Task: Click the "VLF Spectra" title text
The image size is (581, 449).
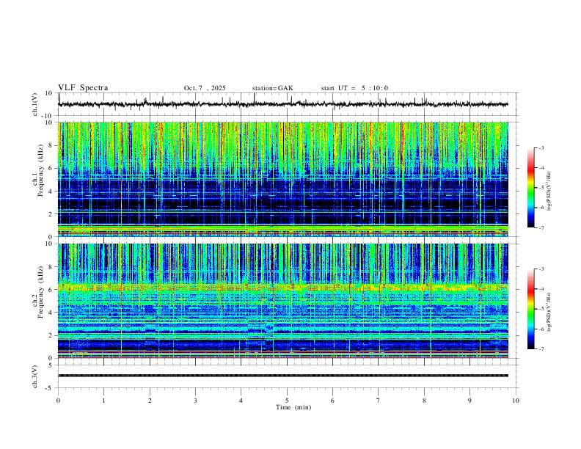Action: tap(83, 88)
